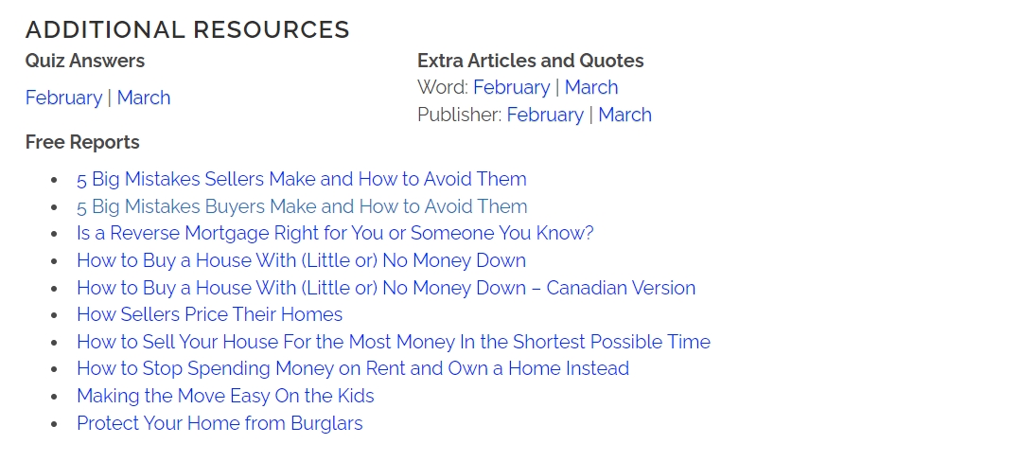
Task: Open the Stop Spending Money on Rent report
Action: click(x=353, y=368)
